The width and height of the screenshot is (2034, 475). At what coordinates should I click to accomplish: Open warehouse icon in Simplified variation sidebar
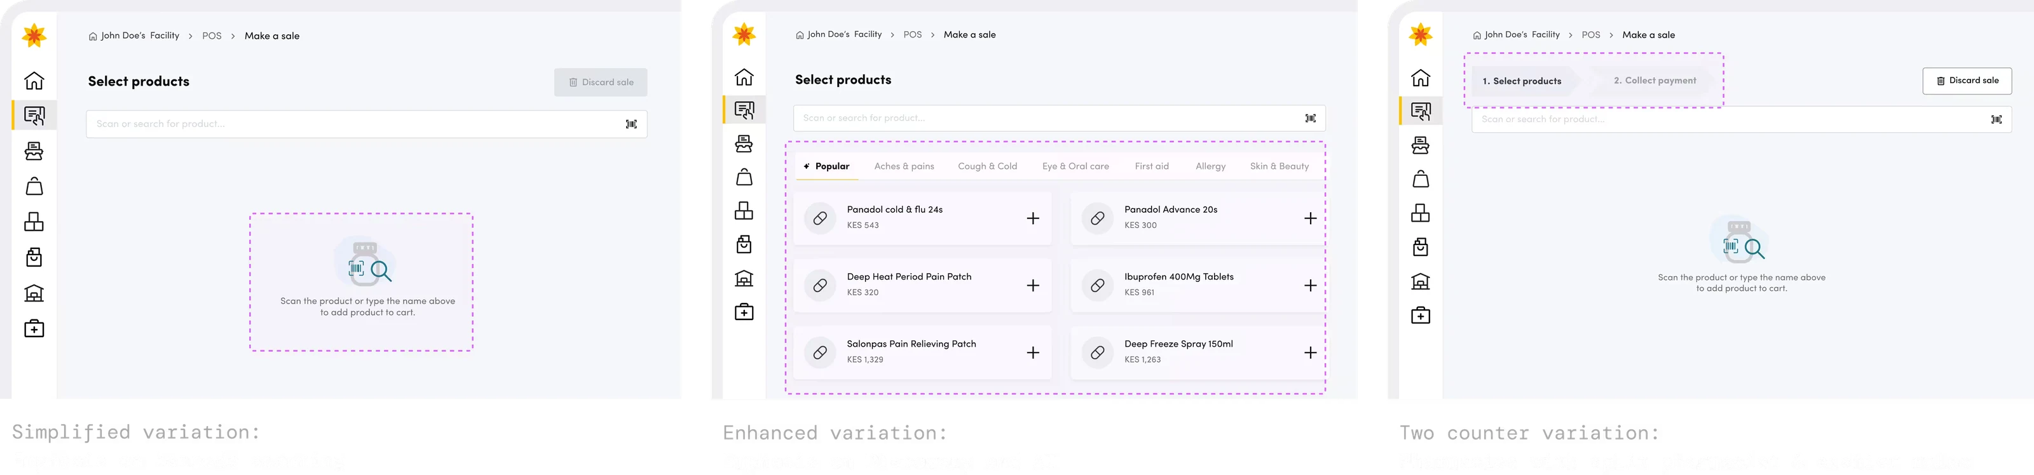34,293
